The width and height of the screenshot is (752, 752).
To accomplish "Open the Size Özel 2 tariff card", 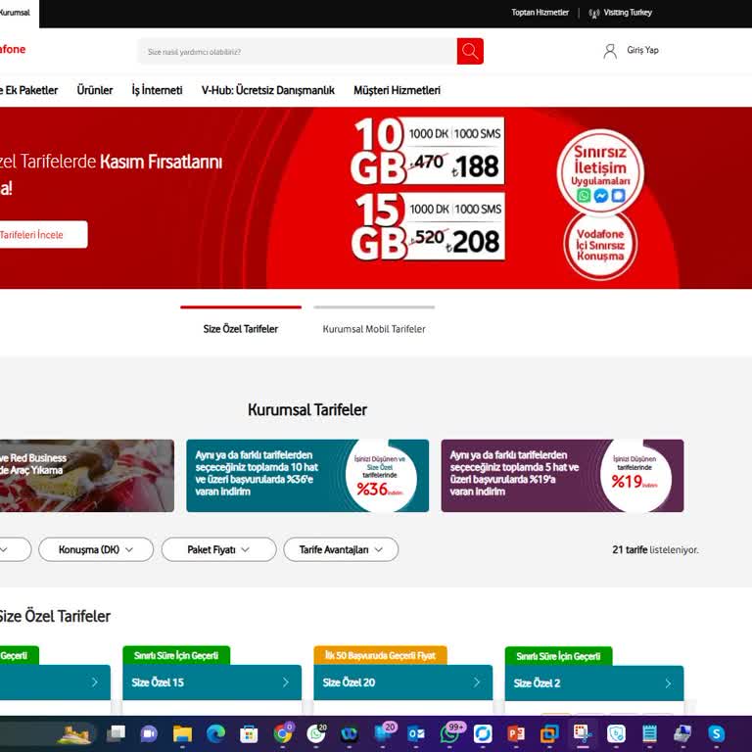I will (594, 682).
